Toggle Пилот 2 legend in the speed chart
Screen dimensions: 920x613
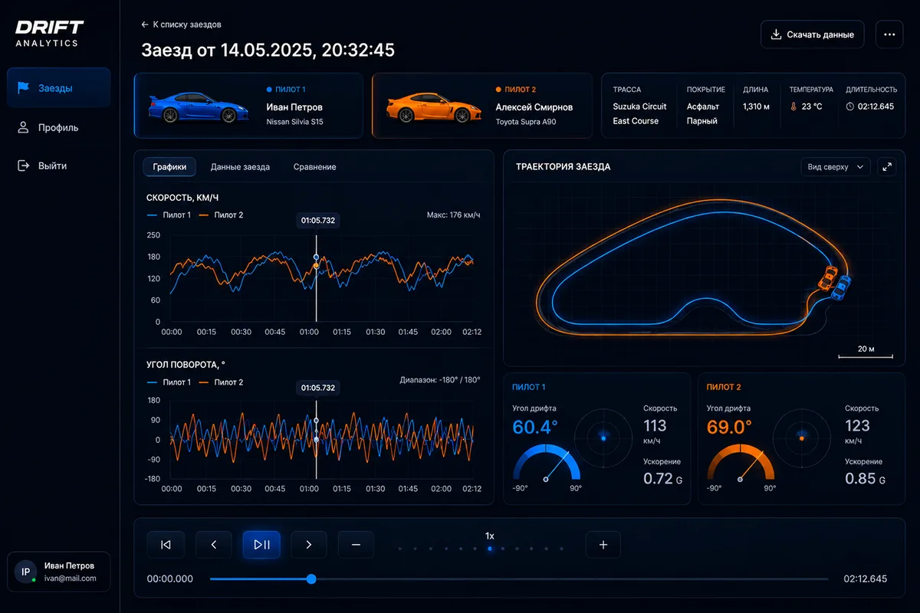coord(221,215)
